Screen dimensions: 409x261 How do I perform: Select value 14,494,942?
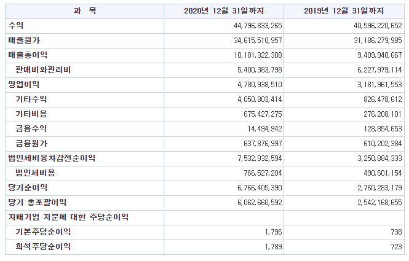click(x=264, y=129)
